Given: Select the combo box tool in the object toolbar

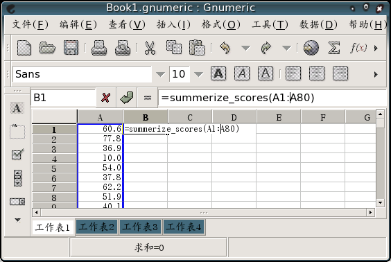Looking at the screenshot, I should click(17, 202).
